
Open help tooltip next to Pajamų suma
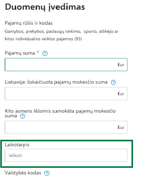(45, 53)
